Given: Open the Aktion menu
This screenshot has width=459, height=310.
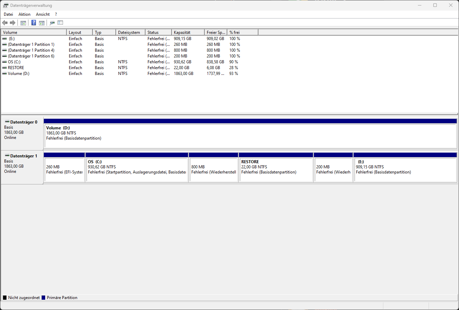Looking at the screenshot, I should [24, 14].
